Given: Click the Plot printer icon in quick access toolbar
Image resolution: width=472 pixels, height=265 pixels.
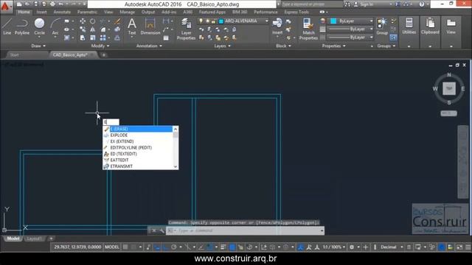Looking at the screenshot, I should tap(52, 4).
